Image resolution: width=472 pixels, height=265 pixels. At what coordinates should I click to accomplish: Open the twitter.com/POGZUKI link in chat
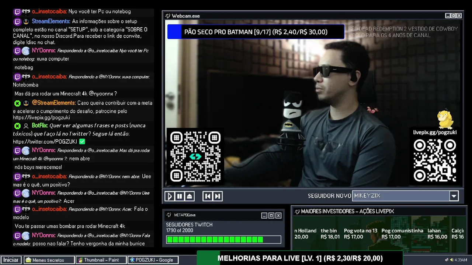45,142
